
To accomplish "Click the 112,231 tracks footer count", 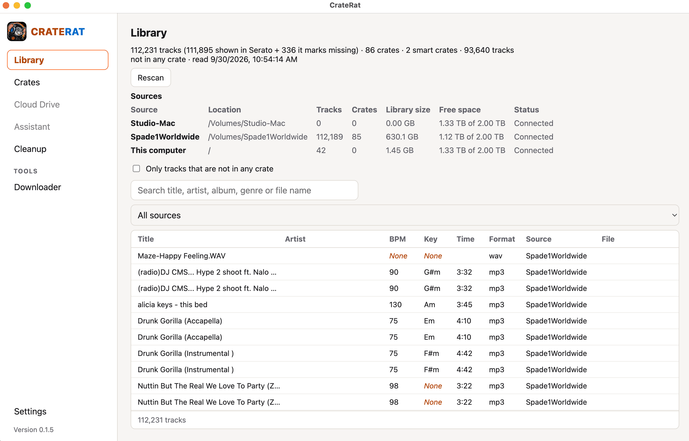I will pos(162,420).
